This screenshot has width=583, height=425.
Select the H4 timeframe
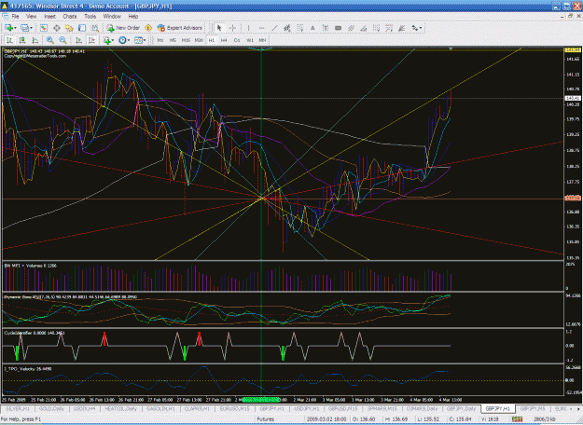[x=224, y=40]
